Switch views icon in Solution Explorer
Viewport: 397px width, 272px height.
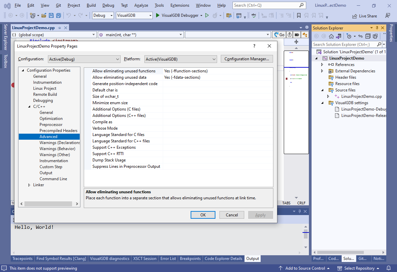338,36
